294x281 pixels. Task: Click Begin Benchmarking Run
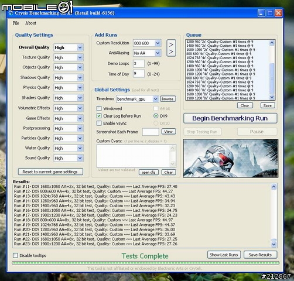[230, 118]
